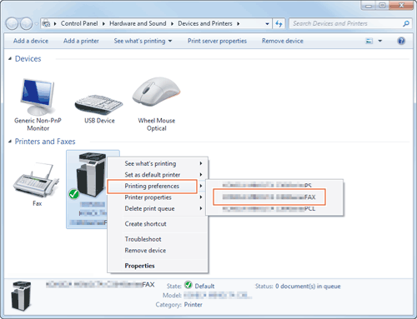This screenshot has height=319, width=417.
Task: Expand arrow after Devices and Printers breadcrumb
Action: pos(239,24)
